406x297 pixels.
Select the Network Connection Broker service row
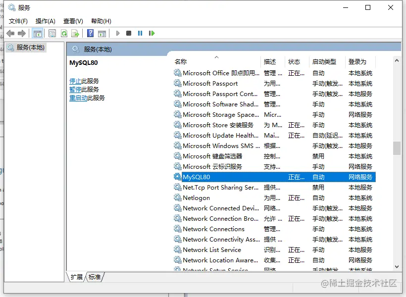click(274, 218)
